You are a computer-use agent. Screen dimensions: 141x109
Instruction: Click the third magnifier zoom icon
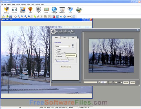coord(26,17)
